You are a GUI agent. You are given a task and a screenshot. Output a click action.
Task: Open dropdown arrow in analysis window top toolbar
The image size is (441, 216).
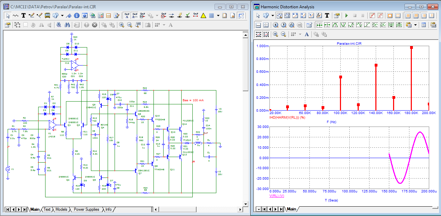[273, 15]
